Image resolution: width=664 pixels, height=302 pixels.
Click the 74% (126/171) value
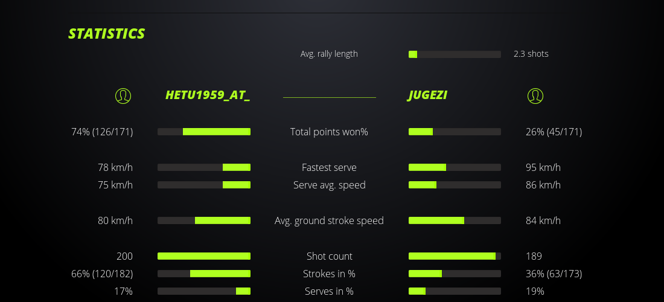[x=102, y=132]
